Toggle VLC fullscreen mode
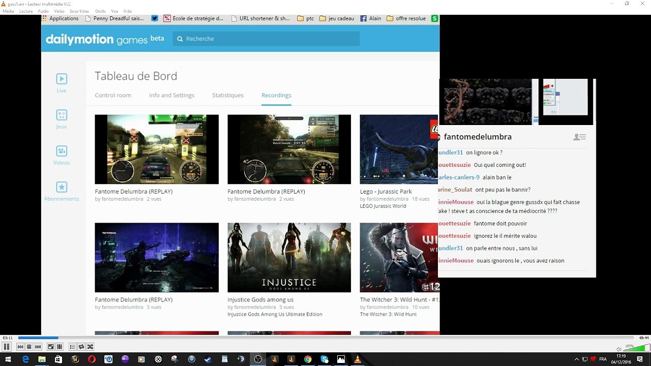The height and width of the screenshot is (366, 651). (51, 347)
